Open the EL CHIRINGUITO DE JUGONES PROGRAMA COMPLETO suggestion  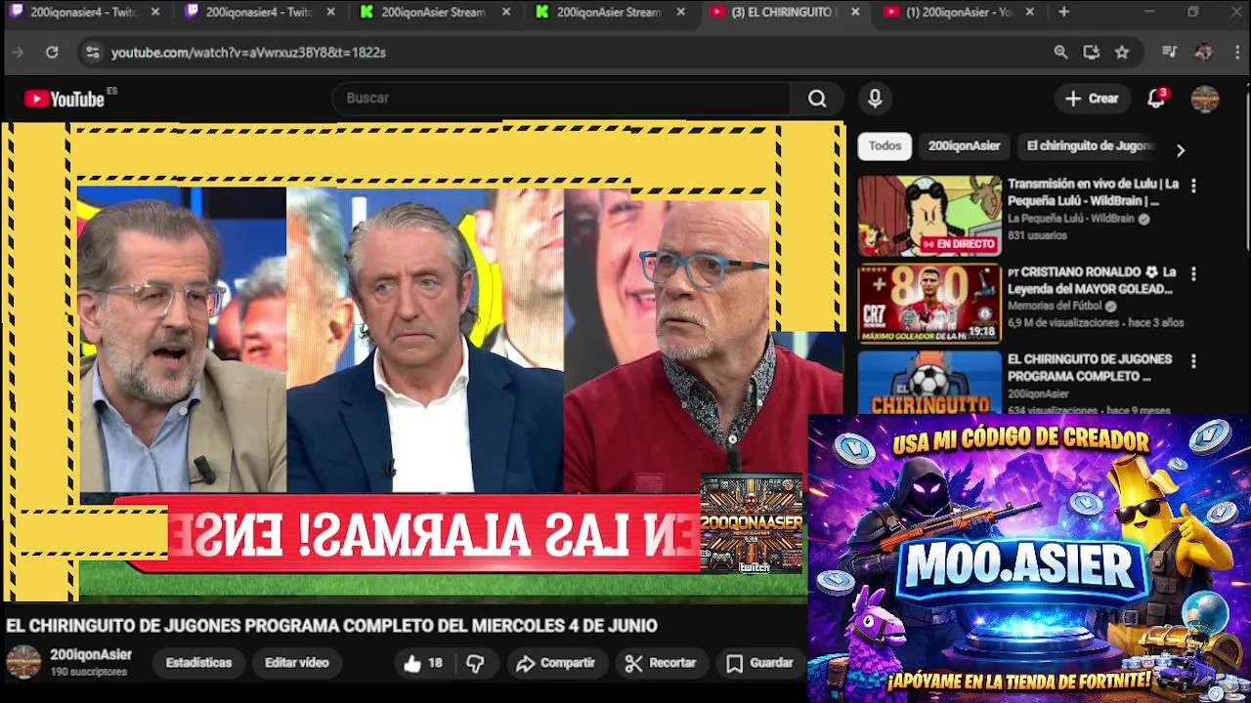(1090, 368)
